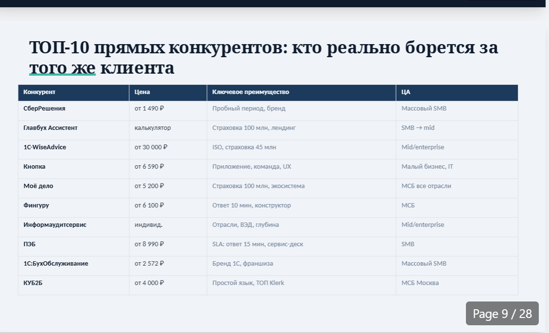Image resolution: width=549 pixels, height=333 pixels.
Task: Select the Моё дело cell
Action: [73, 189]
